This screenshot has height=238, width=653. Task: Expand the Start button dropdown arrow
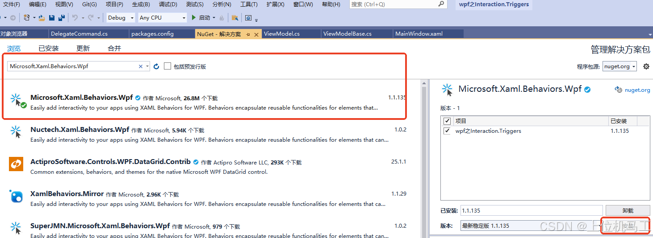(214, 18)
